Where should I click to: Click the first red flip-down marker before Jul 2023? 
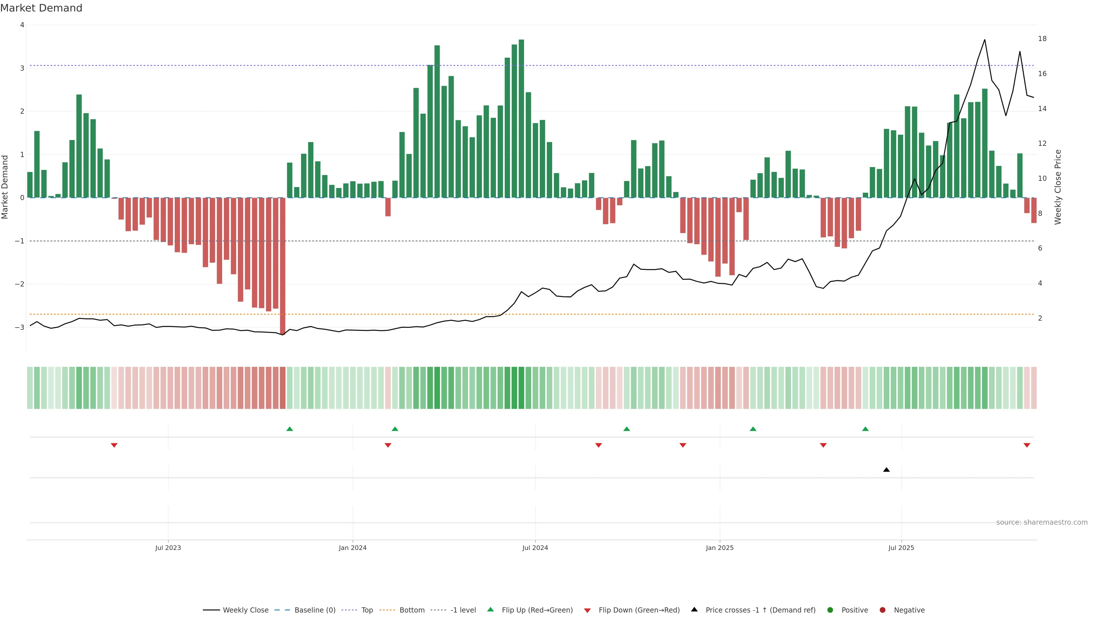114,445
